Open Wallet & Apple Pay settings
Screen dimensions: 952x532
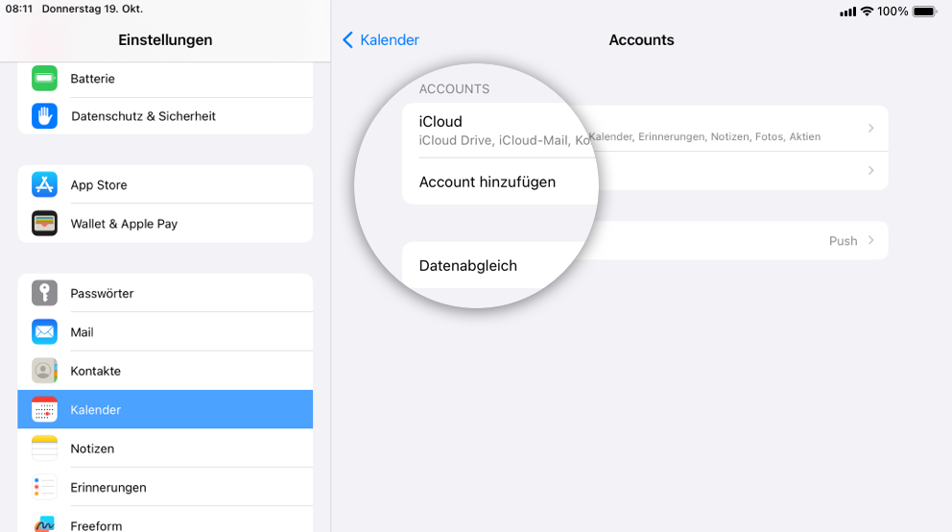pos(165,224)
